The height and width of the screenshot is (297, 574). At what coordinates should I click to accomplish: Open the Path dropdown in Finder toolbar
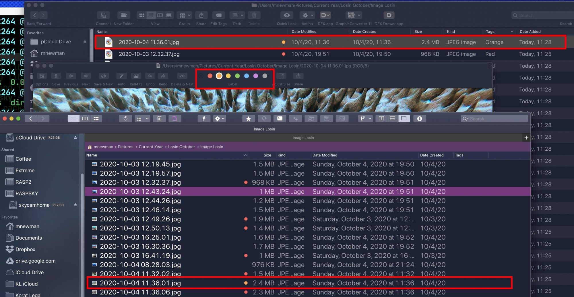237,15
